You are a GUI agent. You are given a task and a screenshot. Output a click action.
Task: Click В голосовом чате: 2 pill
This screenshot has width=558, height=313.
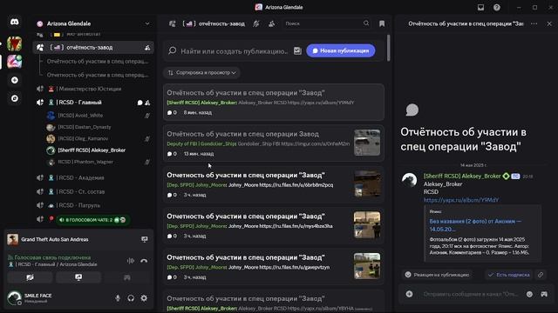(x=92, y=220)
